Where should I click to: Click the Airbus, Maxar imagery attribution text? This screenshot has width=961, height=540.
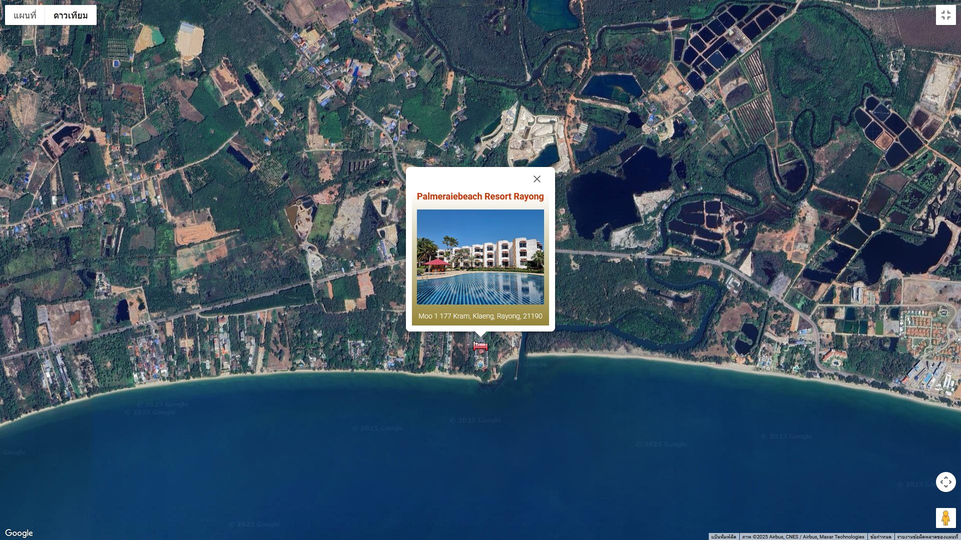[x=803, y=536]
